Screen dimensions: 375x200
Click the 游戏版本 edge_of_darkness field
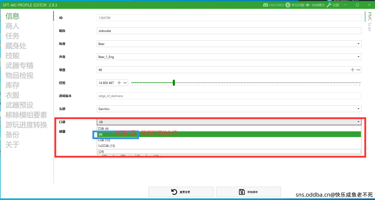tap(229, 96)
